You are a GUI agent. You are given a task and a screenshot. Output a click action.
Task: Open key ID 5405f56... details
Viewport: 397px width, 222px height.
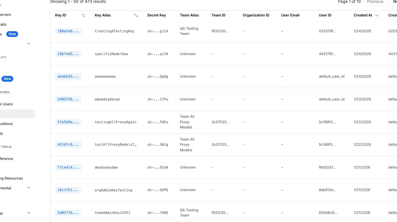pyautogui.click(x=68, y=99)
